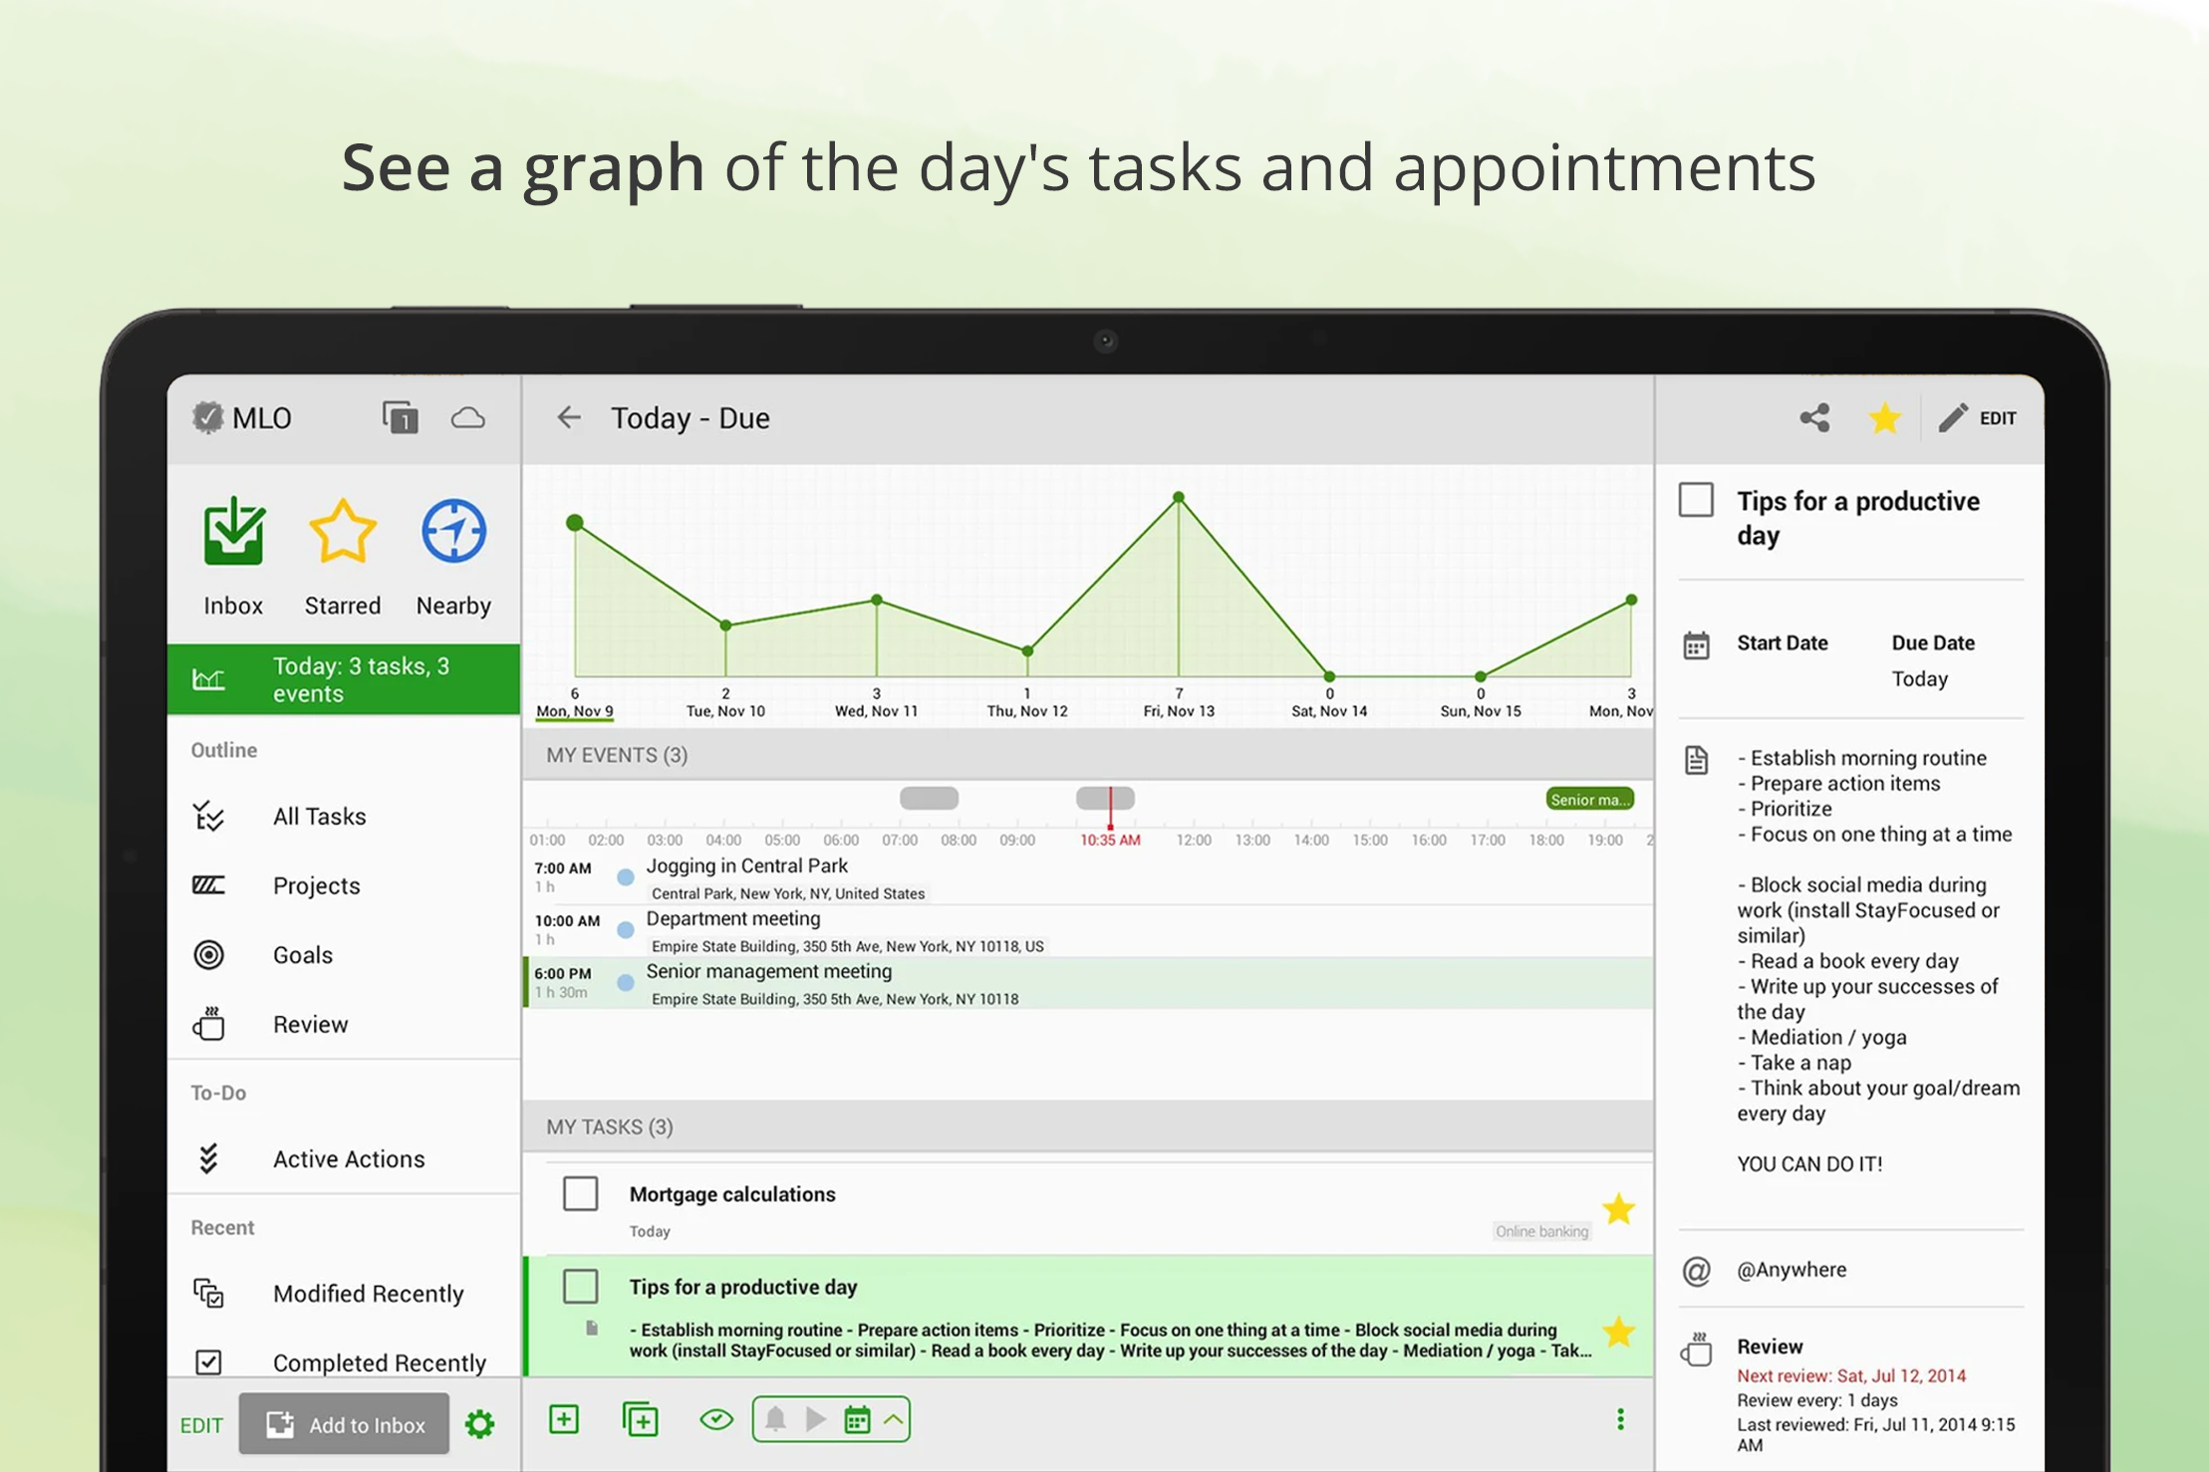Check the Tips for a productive day list checkbox
The height and width of the screenshot is (1472, 2209).
coord(580,1286)
